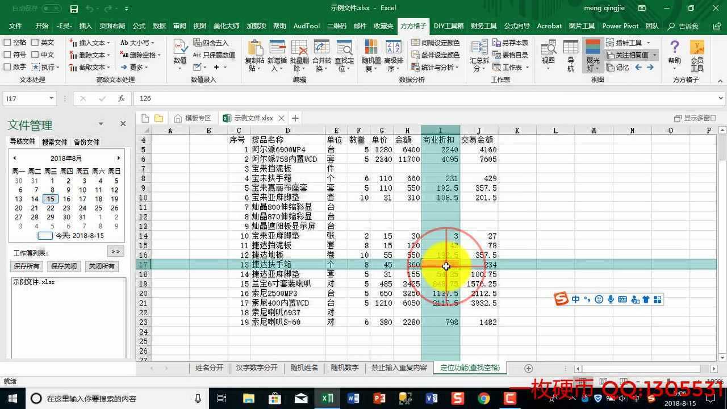Open the 数据 ribbon tab

coord(160,26)
